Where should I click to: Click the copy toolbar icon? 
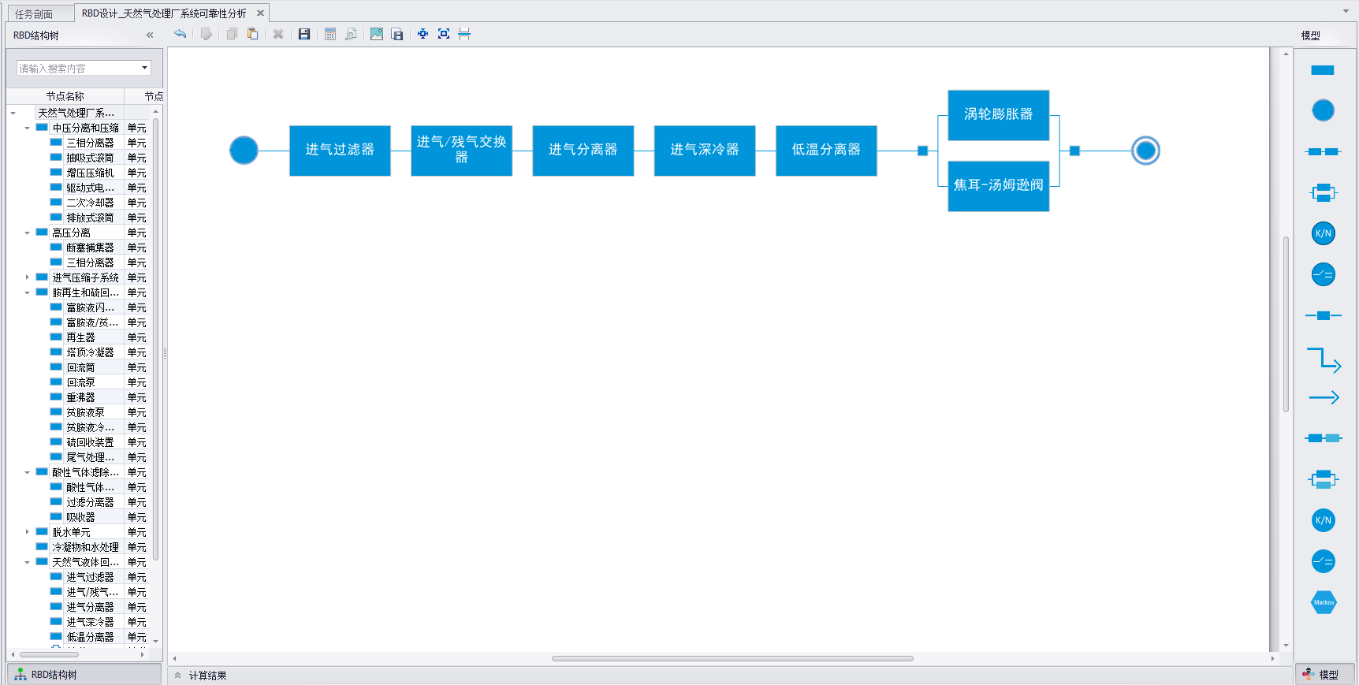232,34
